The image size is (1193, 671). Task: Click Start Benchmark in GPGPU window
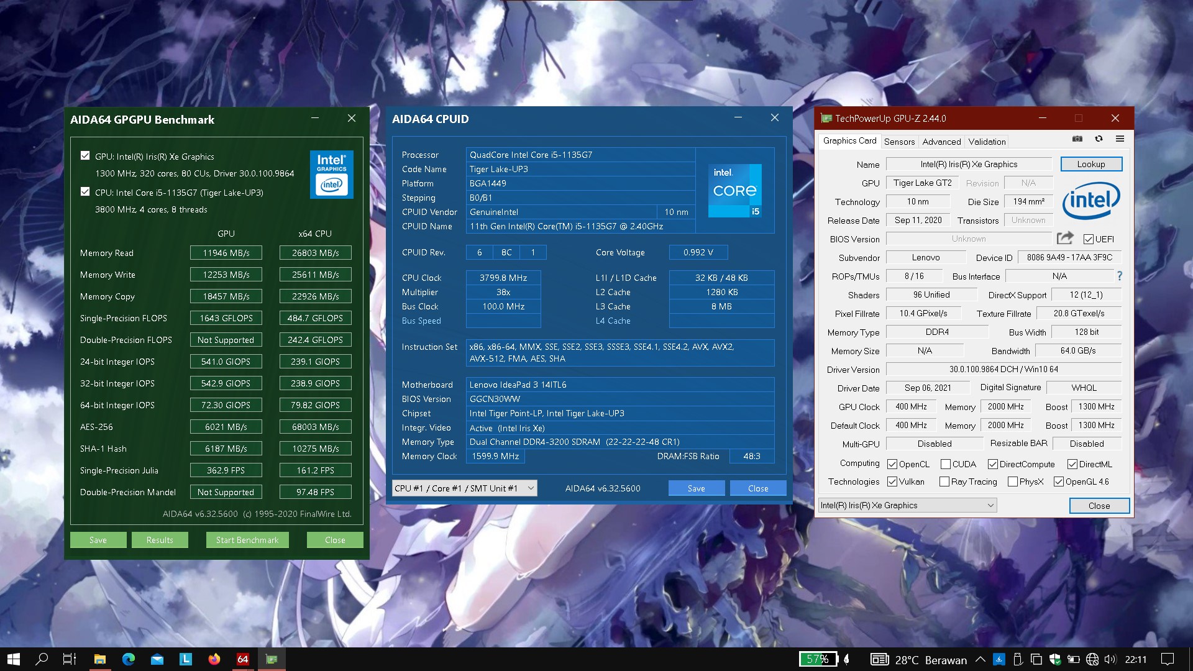point(247,540)
